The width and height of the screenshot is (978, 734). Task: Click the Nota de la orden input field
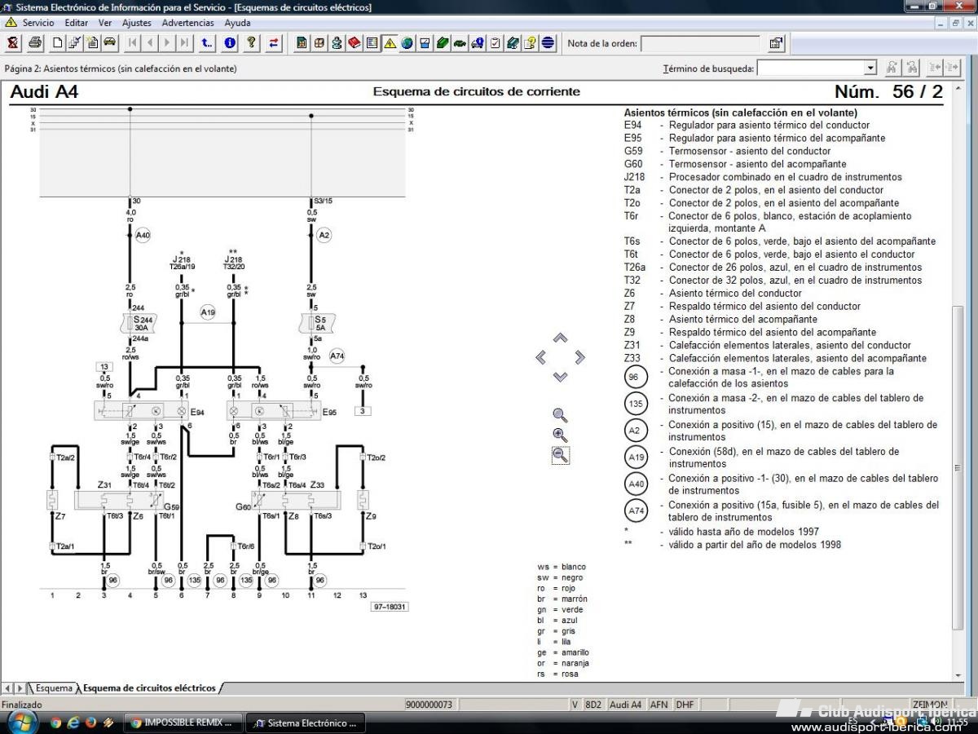[701, 43]
